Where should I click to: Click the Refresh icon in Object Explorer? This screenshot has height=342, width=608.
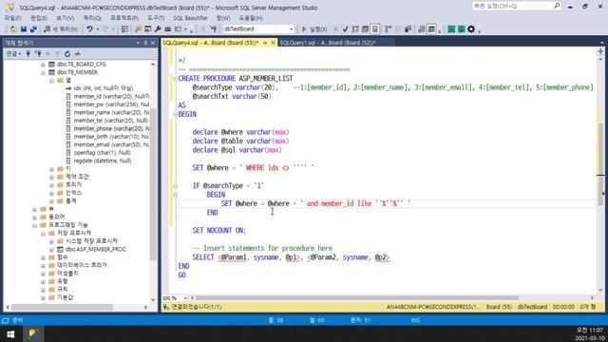[x=67, y=54]
